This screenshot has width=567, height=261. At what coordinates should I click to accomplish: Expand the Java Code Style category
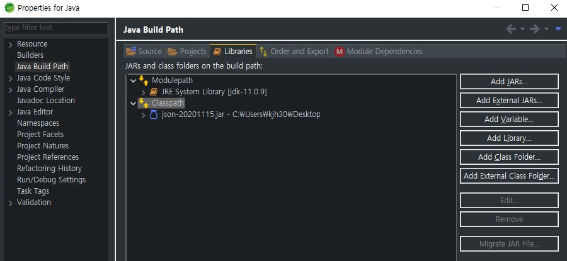click(x=11, y=79)
